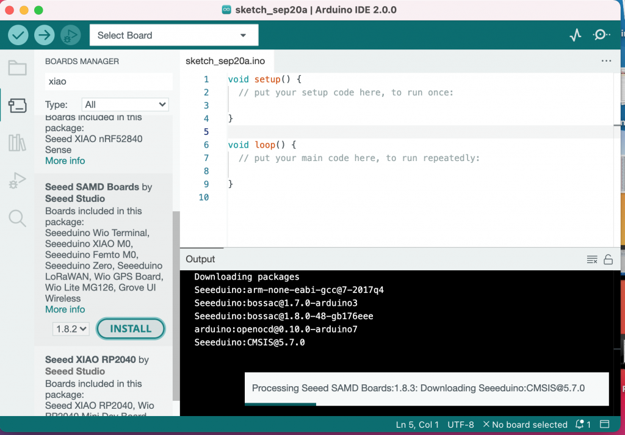Click the setup code comment on line 2
The image size is (625, 435).
click(x=346, y=92)
